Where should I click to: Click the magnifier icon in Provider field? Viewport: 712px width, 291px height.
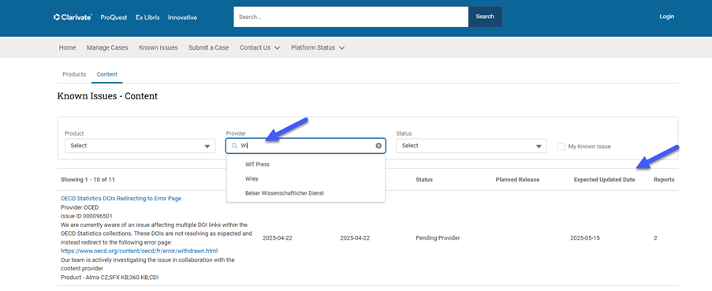coord(234,146)
